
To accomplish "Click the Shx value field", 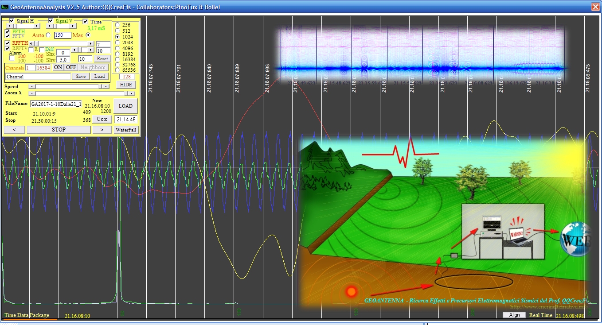I will (x=63, y=53).
